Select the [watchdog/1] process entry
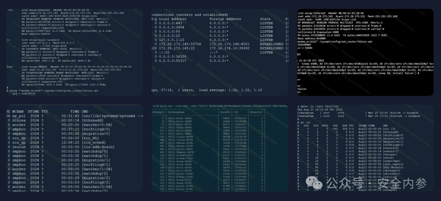Viewport: 441px width, 201px height. pos(94,156)
